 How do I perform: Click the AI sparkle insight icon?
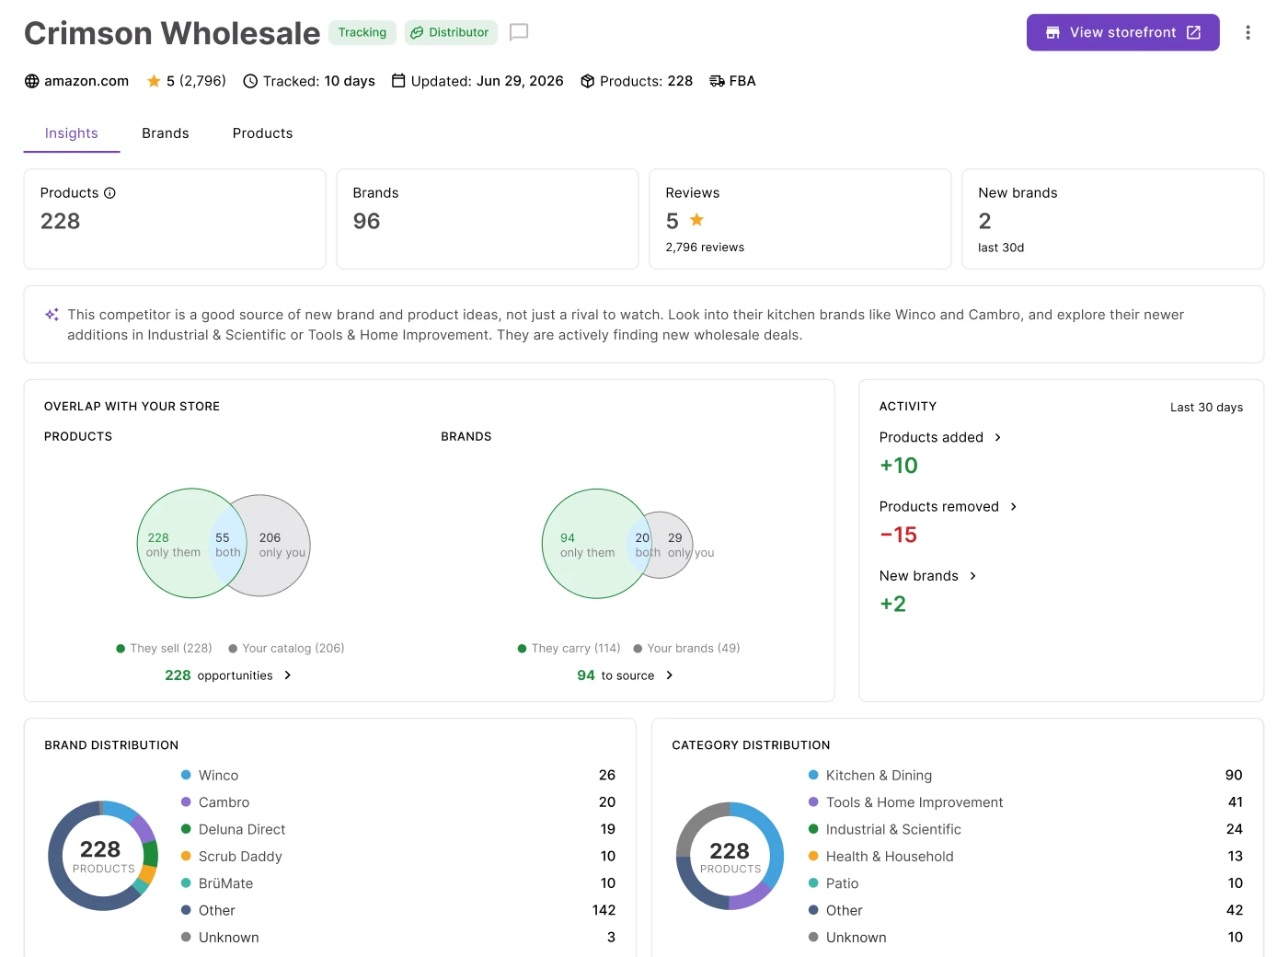click(x=52, y=315)
